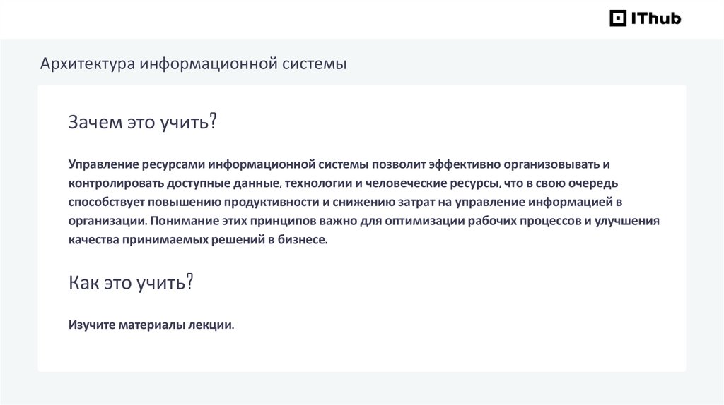Click the line starting 'способствует повышению продуктивности'

pos(345,202)
